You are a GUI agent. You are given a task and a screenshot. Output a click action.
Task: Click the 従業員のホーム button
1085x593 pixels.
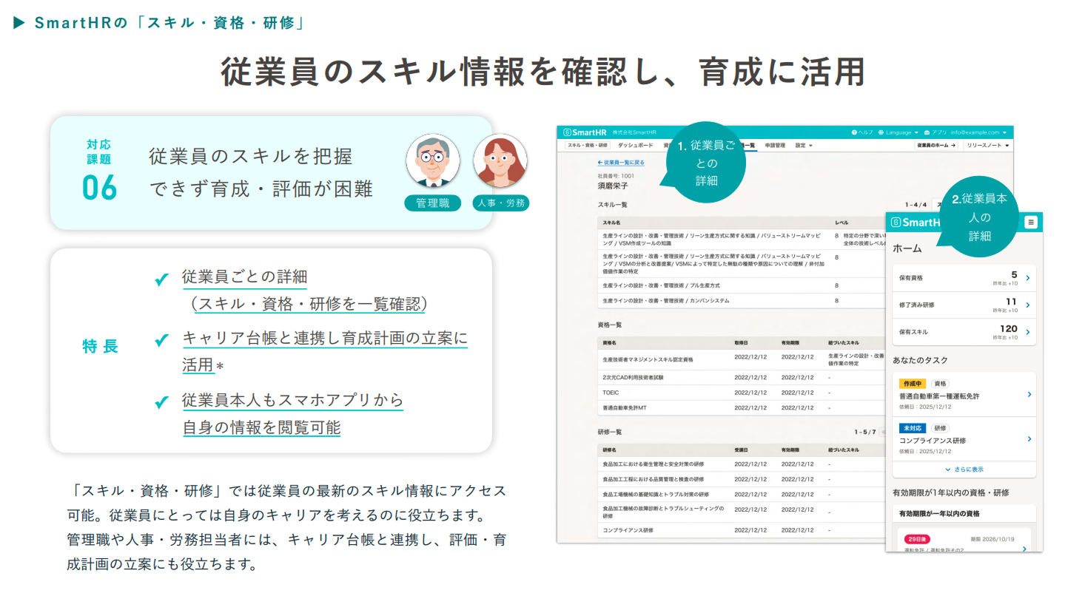coord(937,146)
